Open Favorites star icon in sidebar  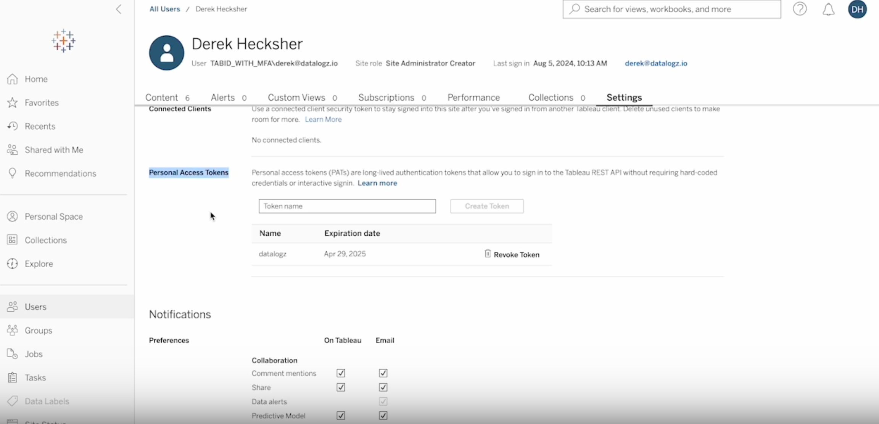pos(13,103)
